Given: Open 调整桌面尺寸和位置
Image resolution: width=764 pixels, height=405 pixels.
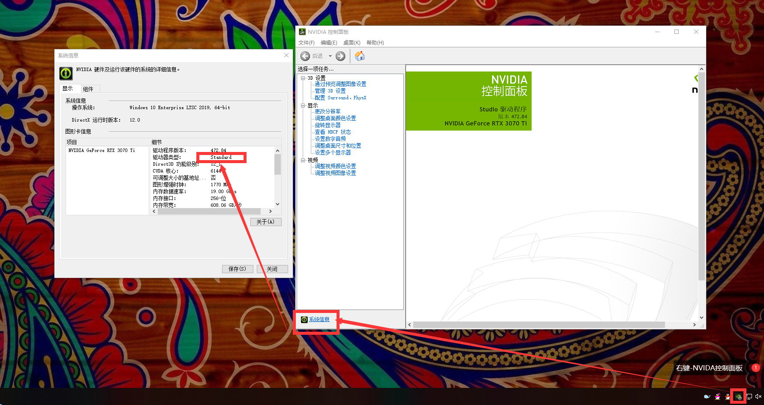Looking at the screenshot, I should (338, 146).
